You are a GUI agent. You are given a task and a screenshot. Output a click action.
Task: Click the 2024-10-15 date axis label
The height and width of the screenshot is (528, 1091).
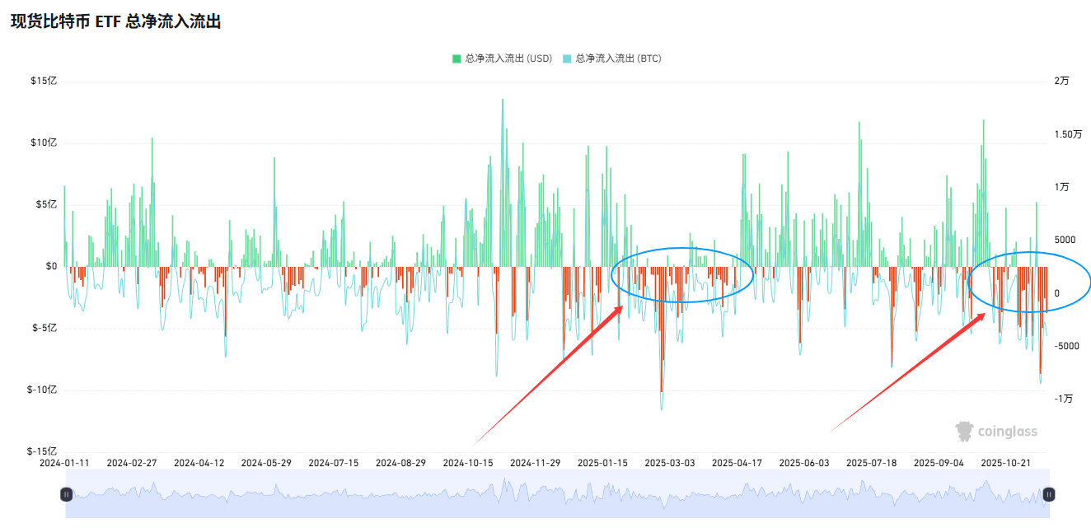pyautogui.click(x=467, y=463)
